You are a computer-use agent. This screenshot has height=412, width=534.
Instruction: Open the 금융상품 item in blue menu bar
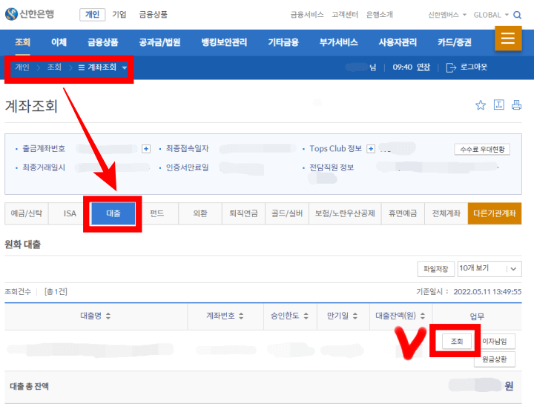click(x=103, y=42)
